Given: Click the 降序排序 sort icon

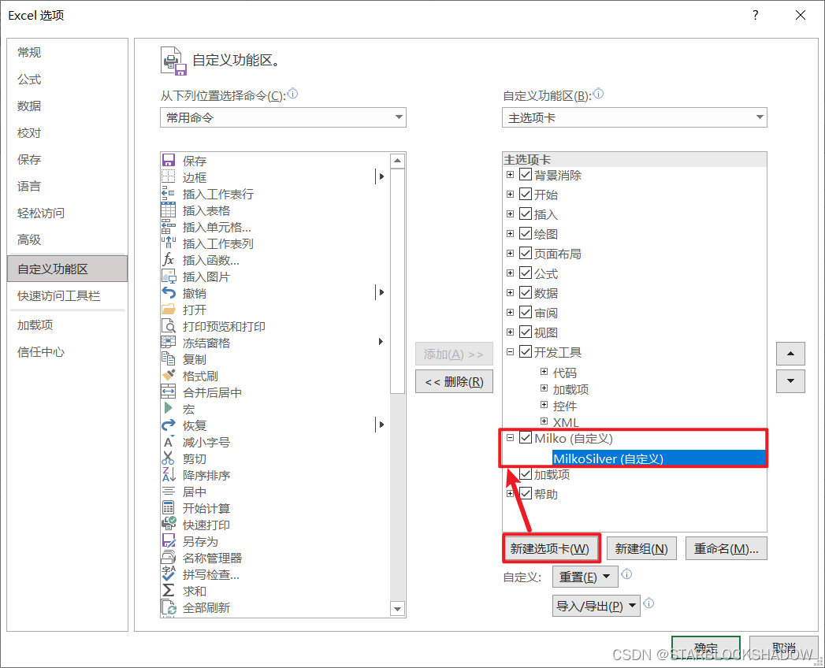Looking at the screenshot, I should tap(169, 475).
